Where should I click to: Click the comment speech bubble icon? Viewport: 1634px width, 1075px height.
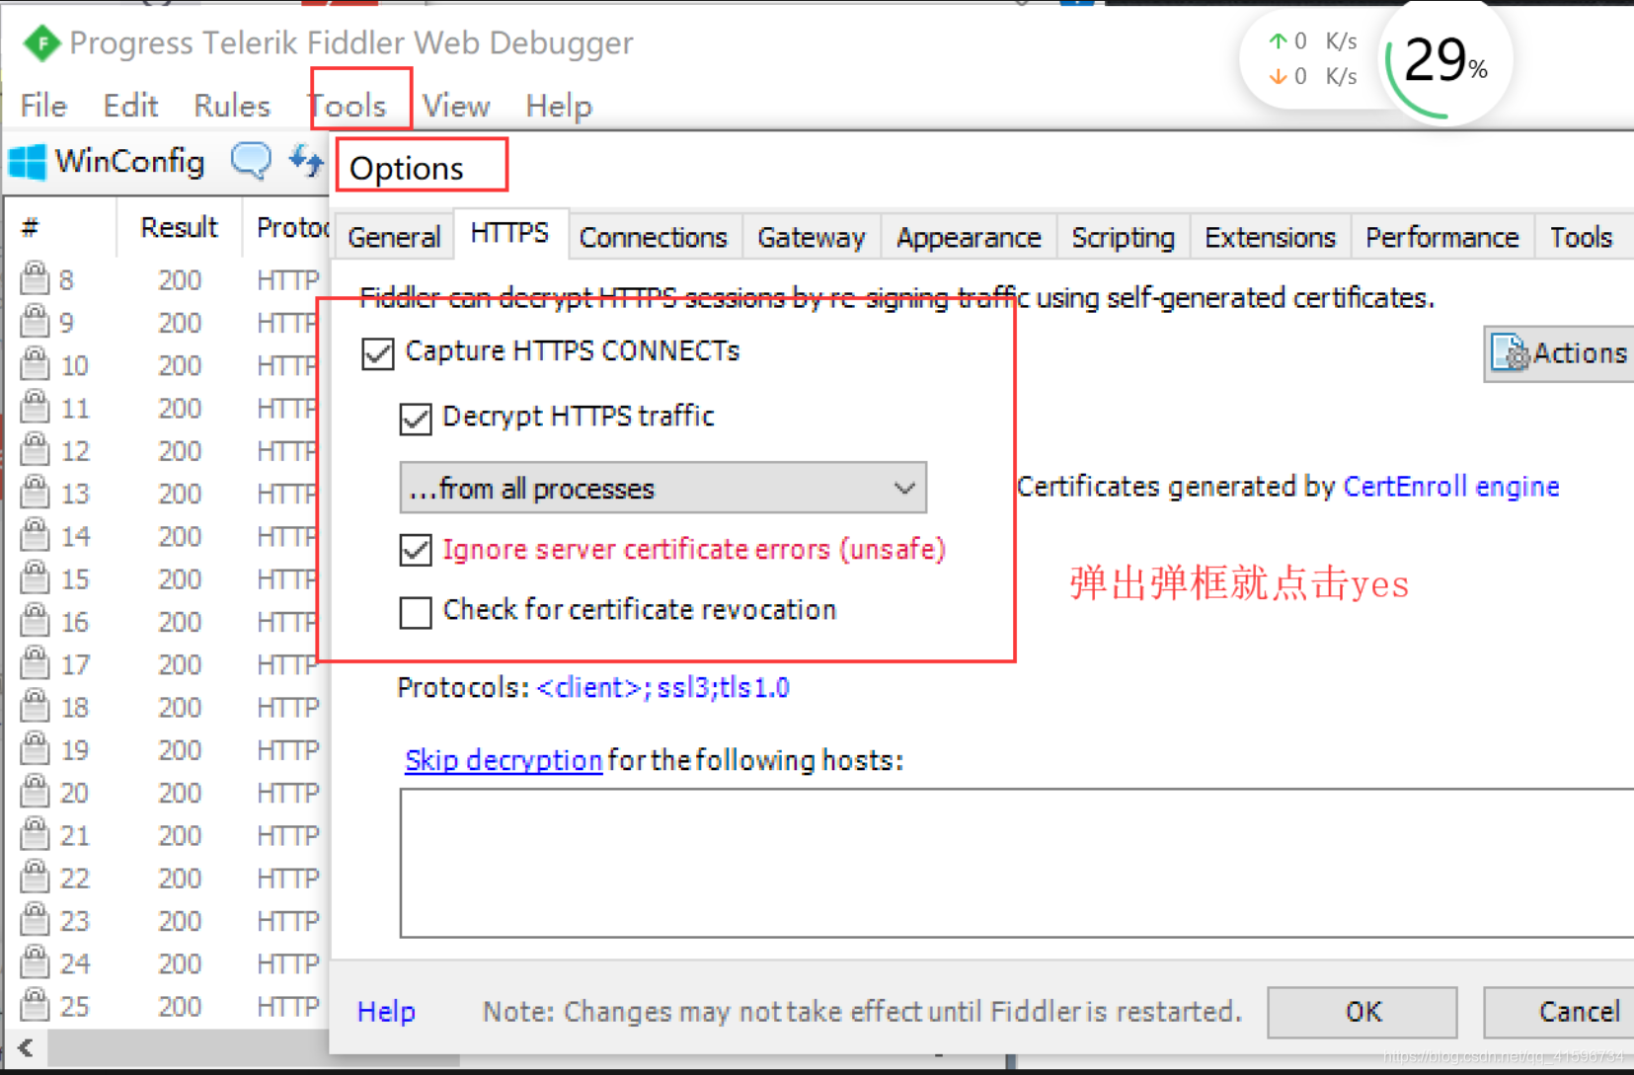[251, 161]
